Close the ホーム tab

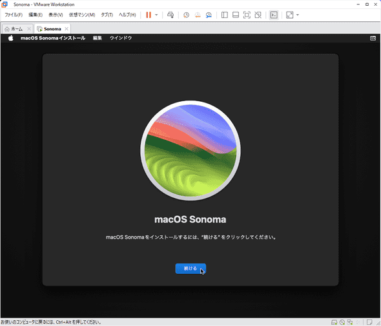click(x=29, y=29)
